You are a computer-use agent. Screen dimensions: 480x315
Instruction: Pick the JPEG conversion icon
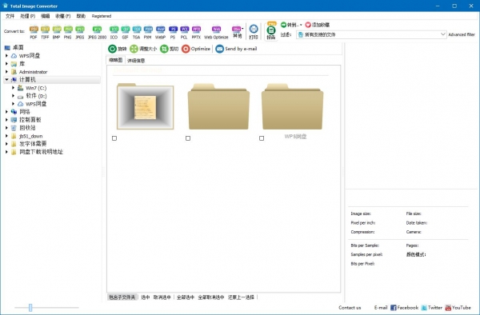[x=79, y=32]
